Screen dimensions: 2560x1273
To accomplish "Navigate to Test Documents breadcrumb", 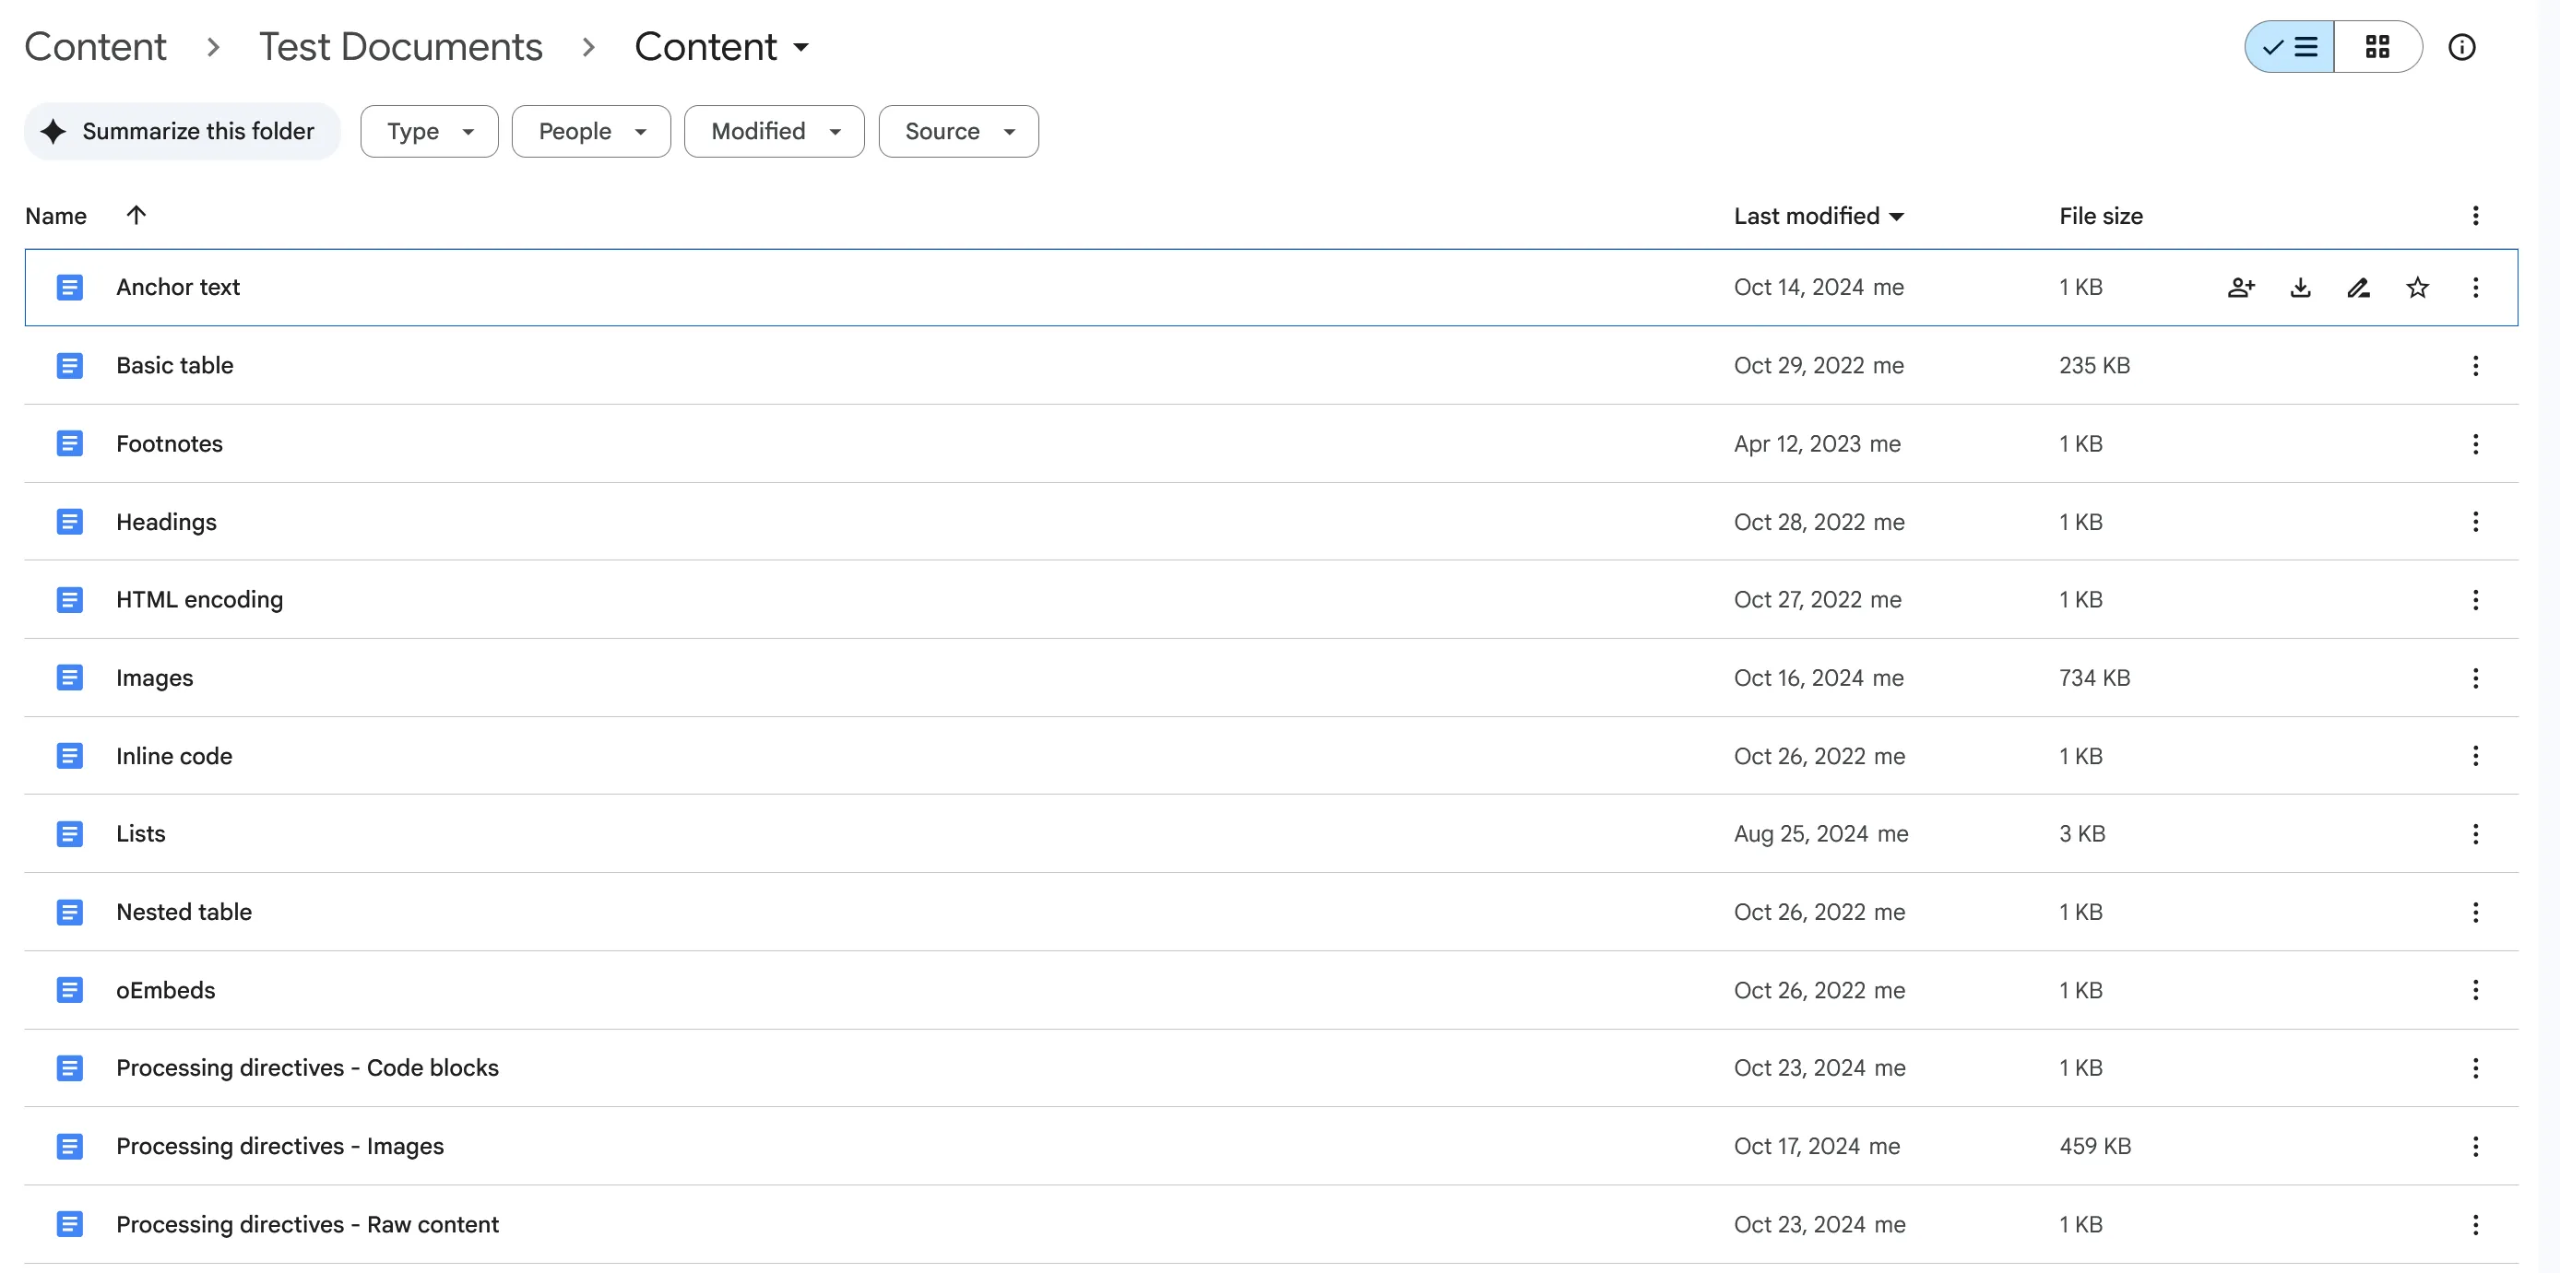I will (400, 46).
